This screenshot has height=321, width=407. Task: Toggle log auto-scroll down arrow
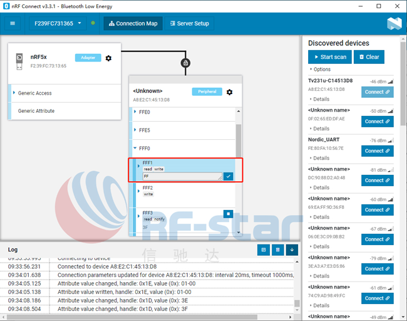coord(292,250)
